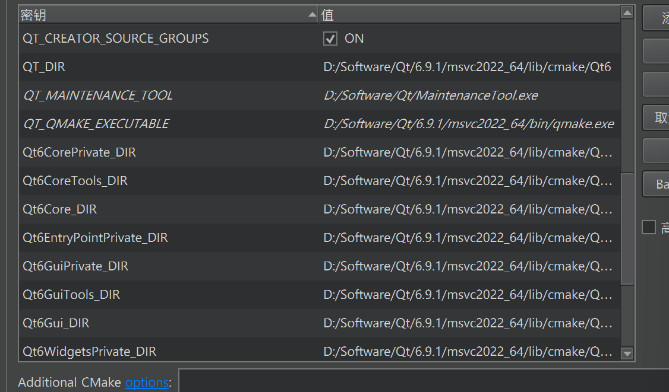Click the Qt6EntryPointPrivate_DIR value cell
669x392 pixels.
point(468,238)
